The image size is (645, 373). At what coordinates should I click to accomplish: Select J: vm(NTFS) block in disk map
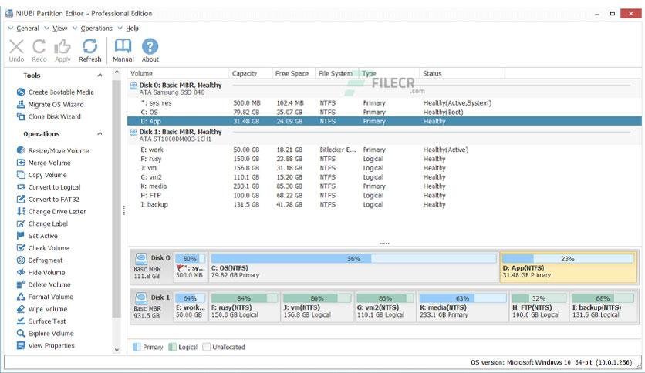317,306
